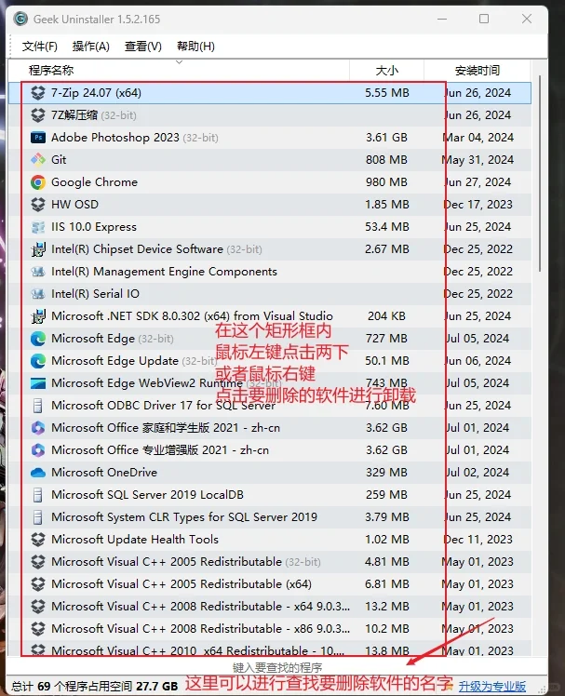Select Microsoft SQL Server 2019 LocalDB name
The image size is (565, 696).
(x=147, y=494)
